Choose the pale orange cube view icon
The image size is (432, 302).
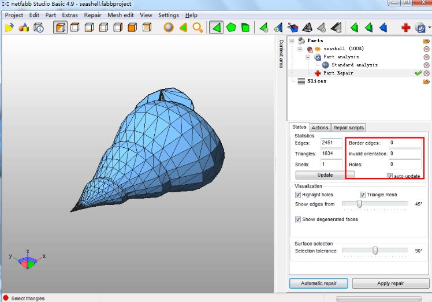pos(147,28)
